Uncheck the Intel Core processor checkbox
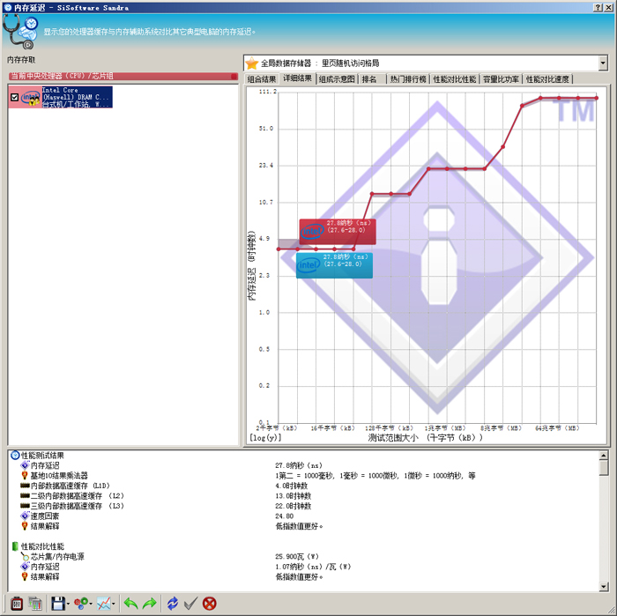The width and height of the screenshot is (617, 616). pos(15,97)
